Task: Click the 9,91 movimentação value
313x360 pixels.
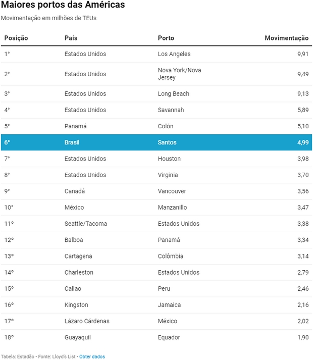Action: coord(302,54)
